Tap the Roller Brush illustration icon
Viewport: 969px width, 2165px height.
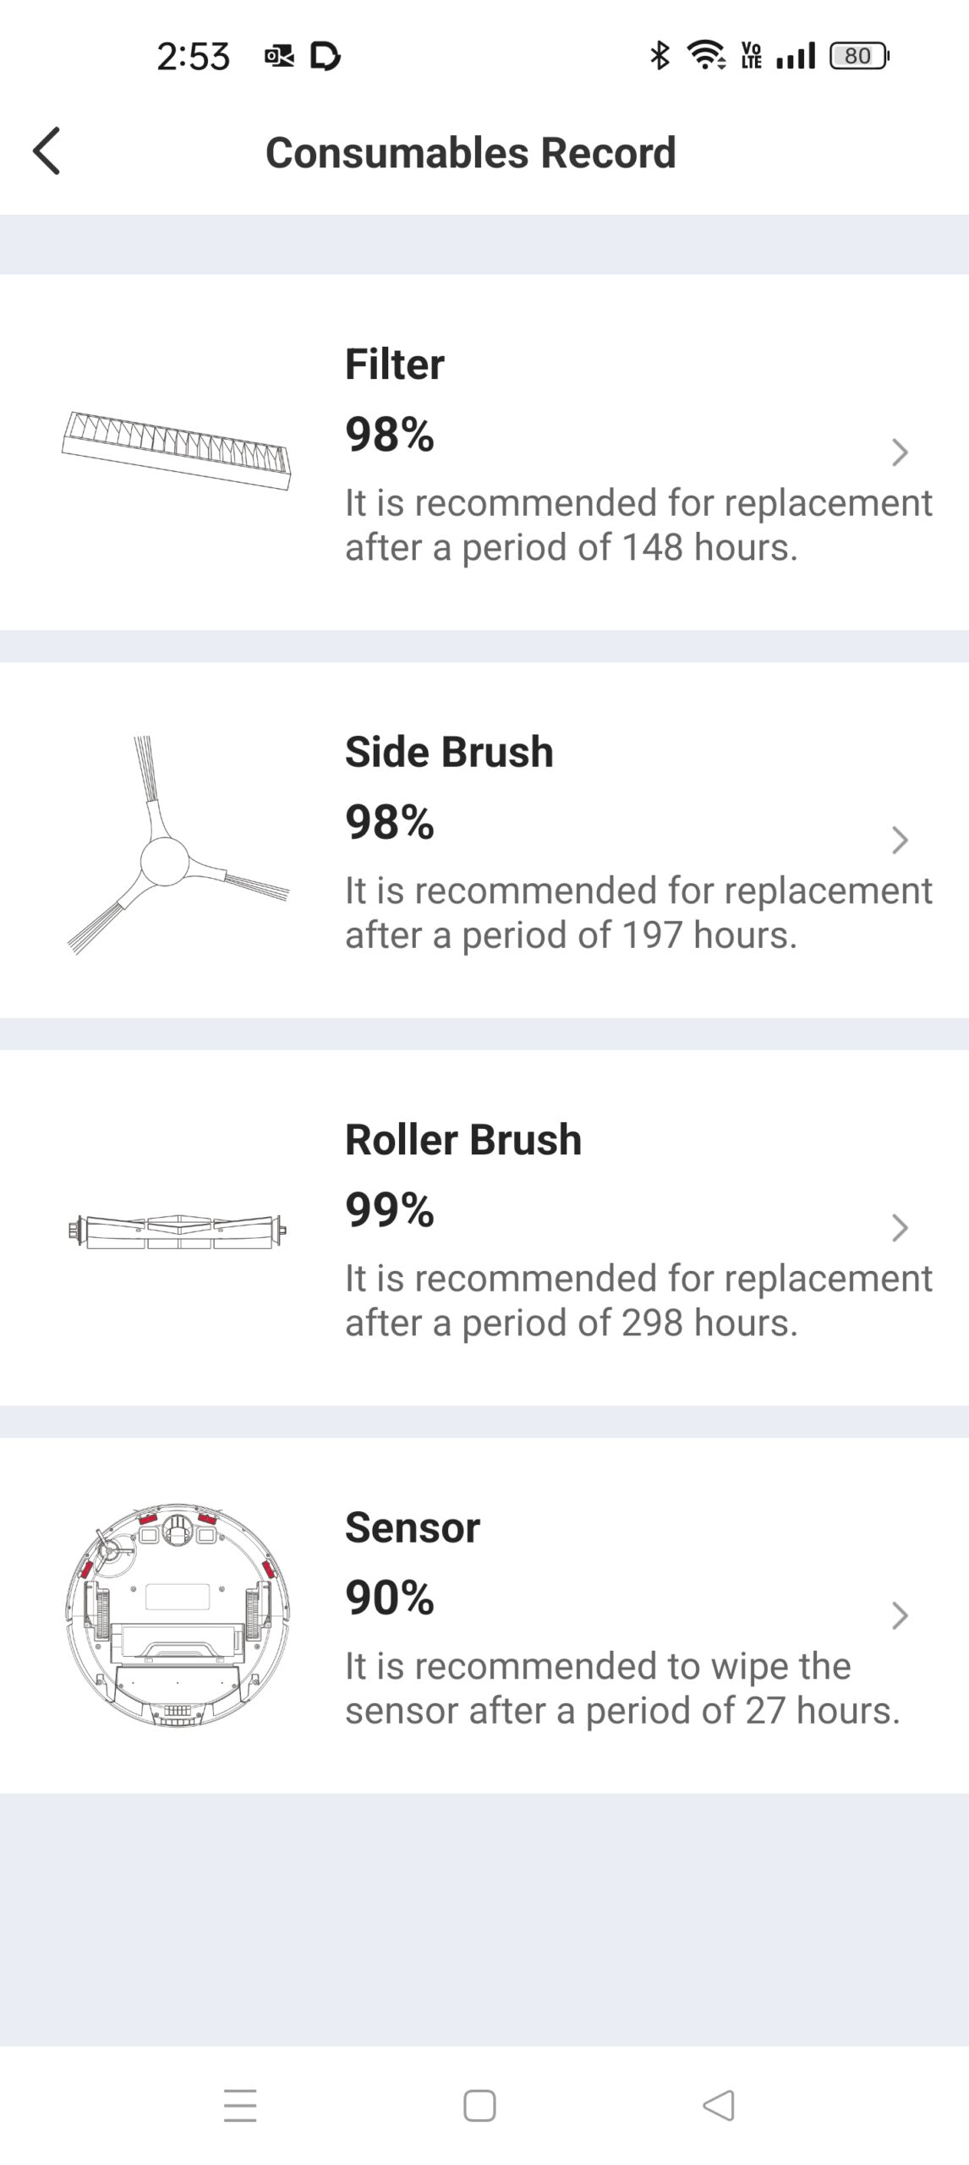(x=176, y=1230)
